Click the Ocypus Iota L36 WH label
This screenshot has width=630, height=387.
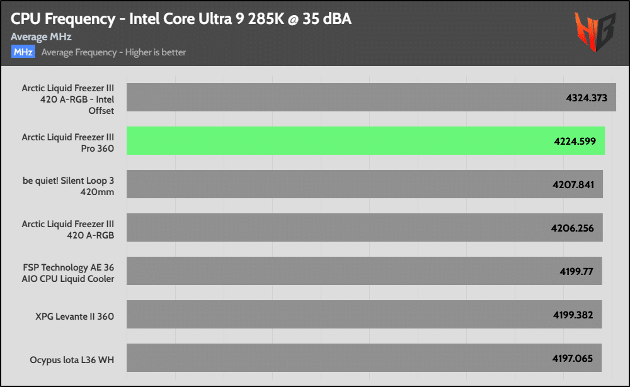pyautogui.click(x=72, y=360)
